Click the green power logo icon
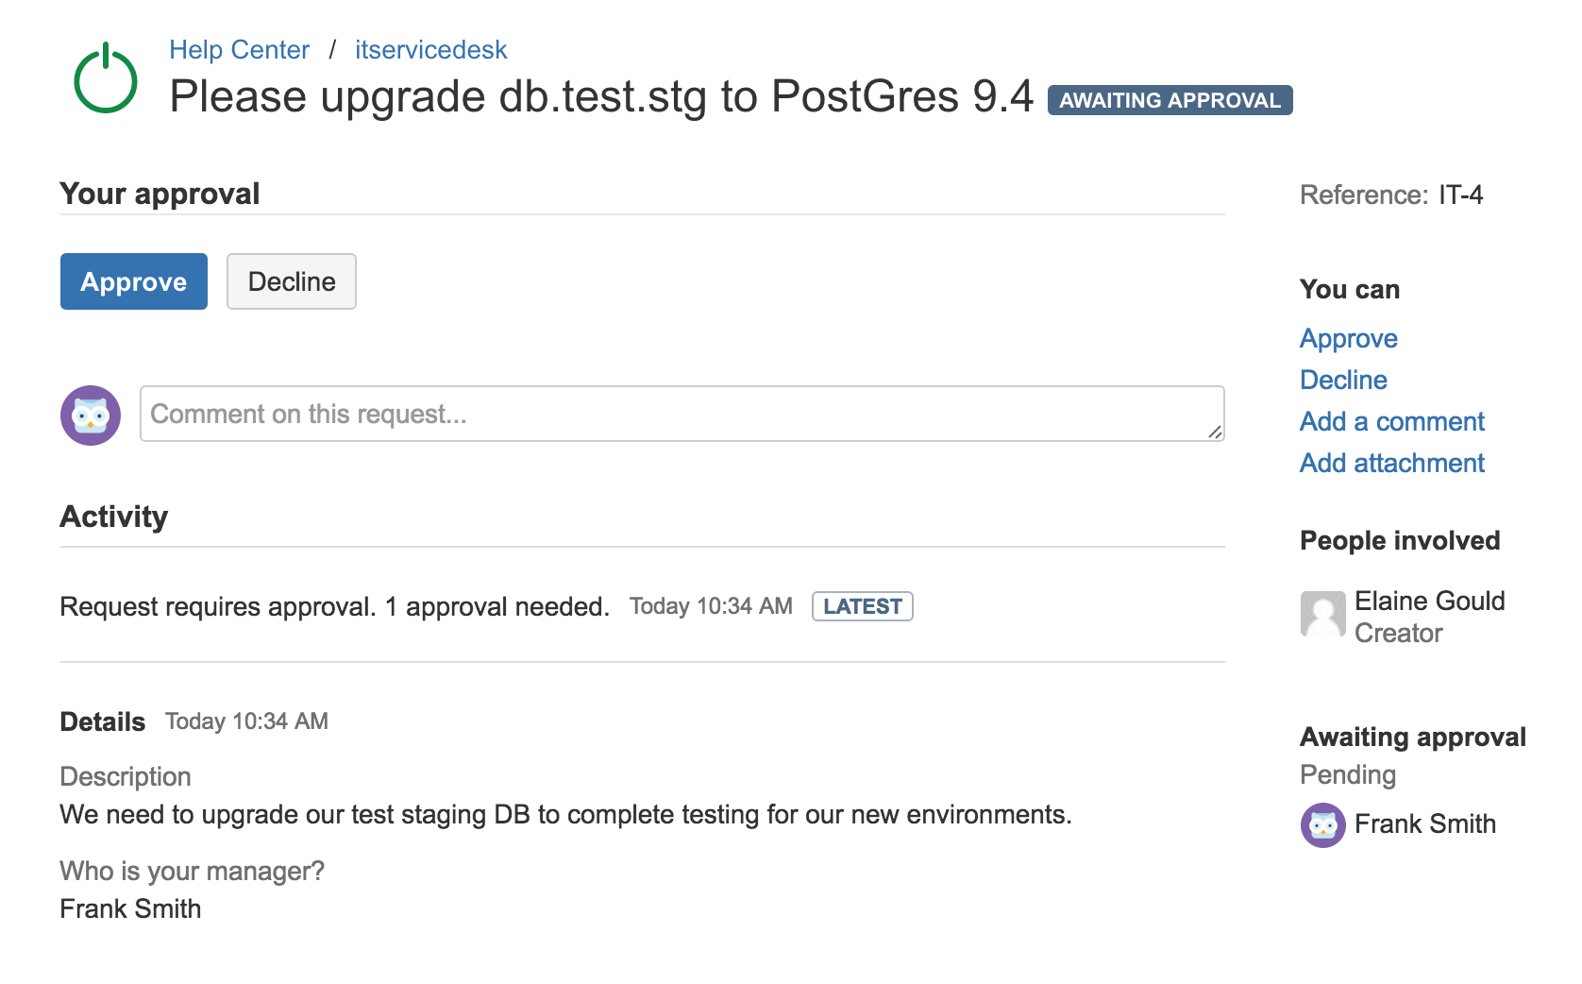 106,78
